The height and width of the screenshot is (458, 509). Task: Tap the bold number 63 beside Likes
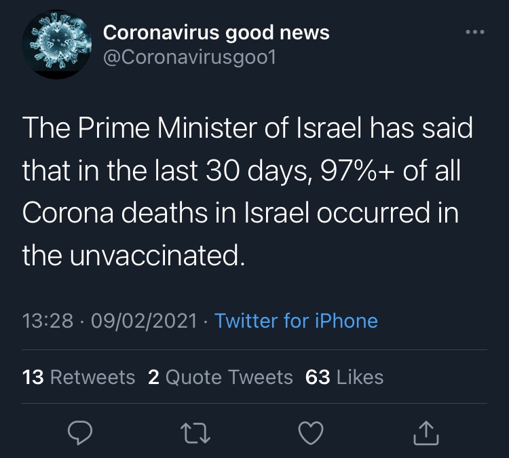click(318, 377)
